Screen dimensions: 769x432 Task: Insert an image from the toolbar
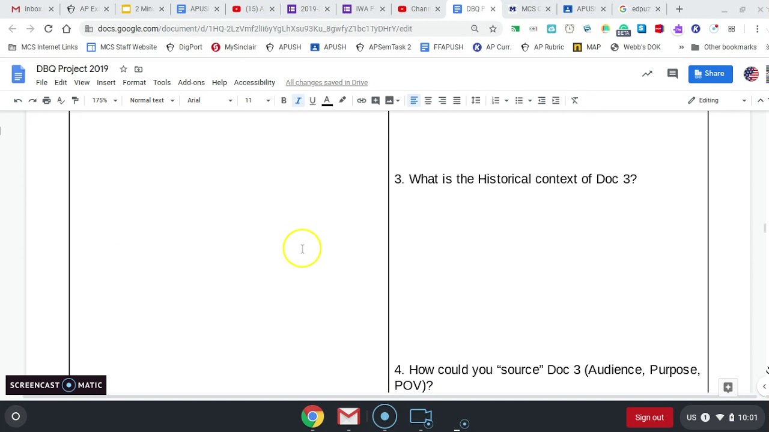pyautogui.click(x=389, y=100)
